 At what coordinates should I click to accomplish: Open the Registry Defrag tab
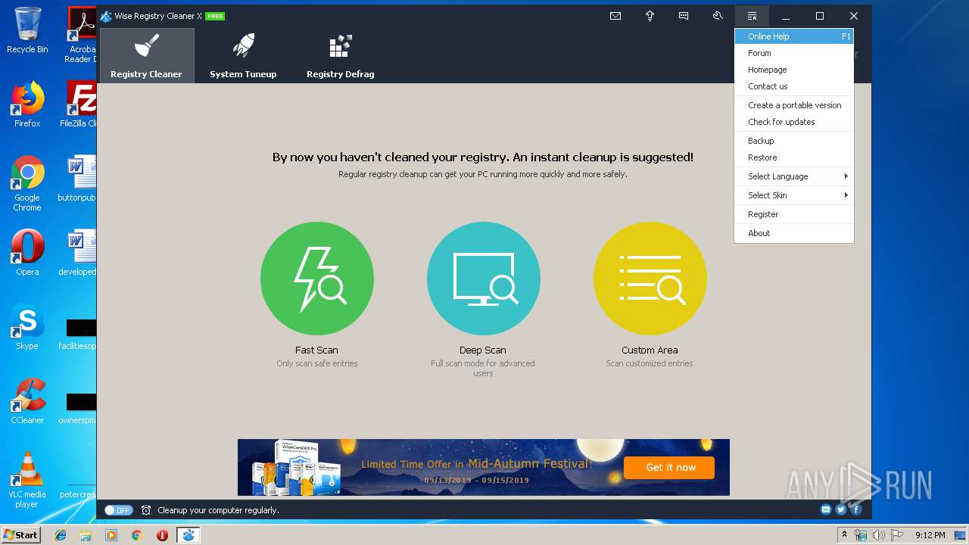tap(340, 55)
